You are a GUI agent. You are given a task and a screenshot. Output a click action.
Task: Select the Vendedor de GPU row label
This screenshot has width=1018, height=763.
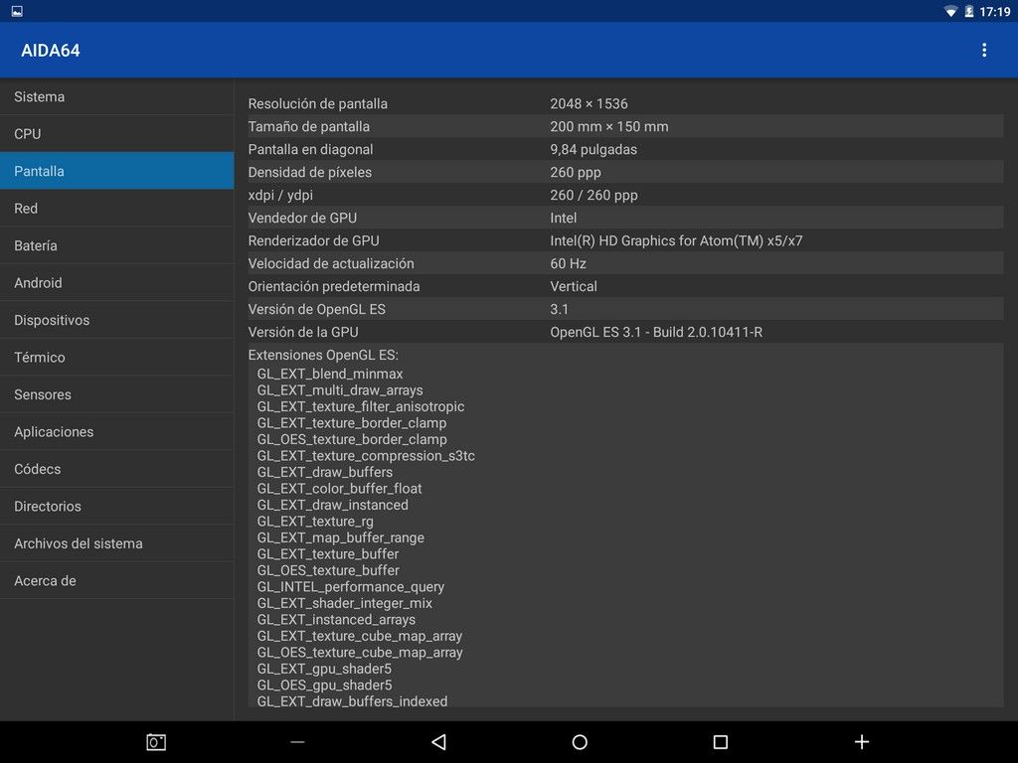pyautogui.click(x=302, y=218)
